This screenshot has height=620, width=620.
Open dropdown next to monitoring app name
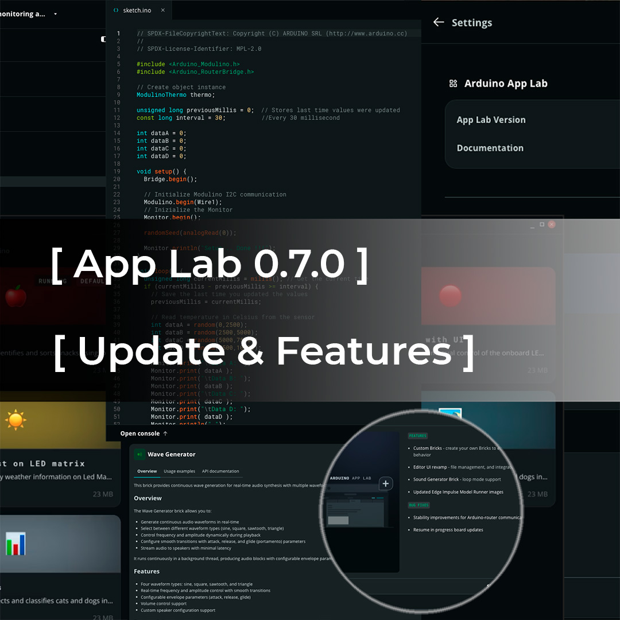[55, 14]
